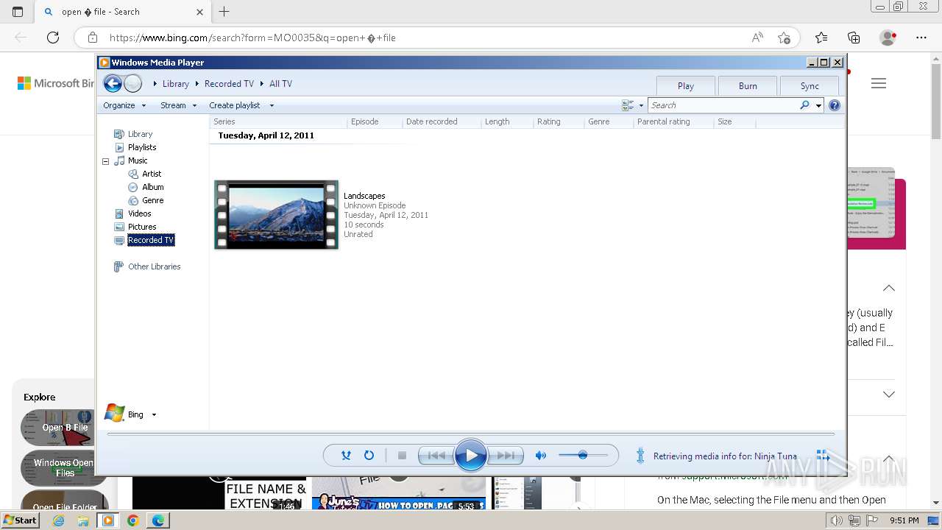Turn on shuffle playback
942x530 pixels.
pyautogui.click(x=346, y=456)
